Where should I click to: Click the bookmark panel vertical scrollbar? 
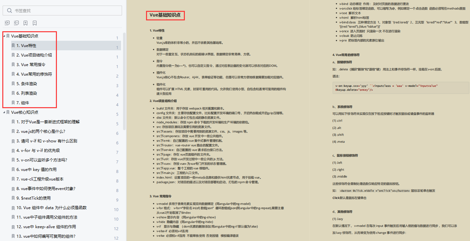(x=124, y=81)
